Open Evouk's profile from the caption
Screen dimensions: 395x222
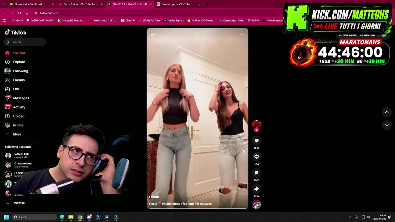(x=154, y=197)
